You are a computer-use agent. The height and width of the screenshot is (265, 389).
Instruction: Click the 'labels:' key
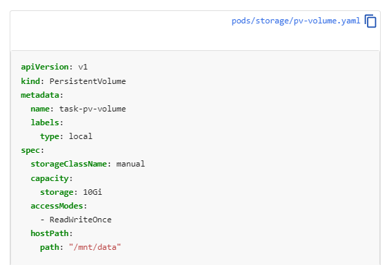(x=47, y=123)
